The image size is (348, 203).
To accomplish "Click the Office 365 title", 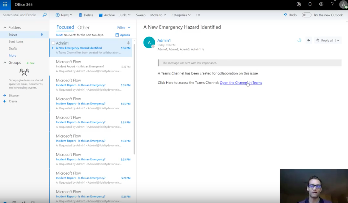I will (24, 4).
